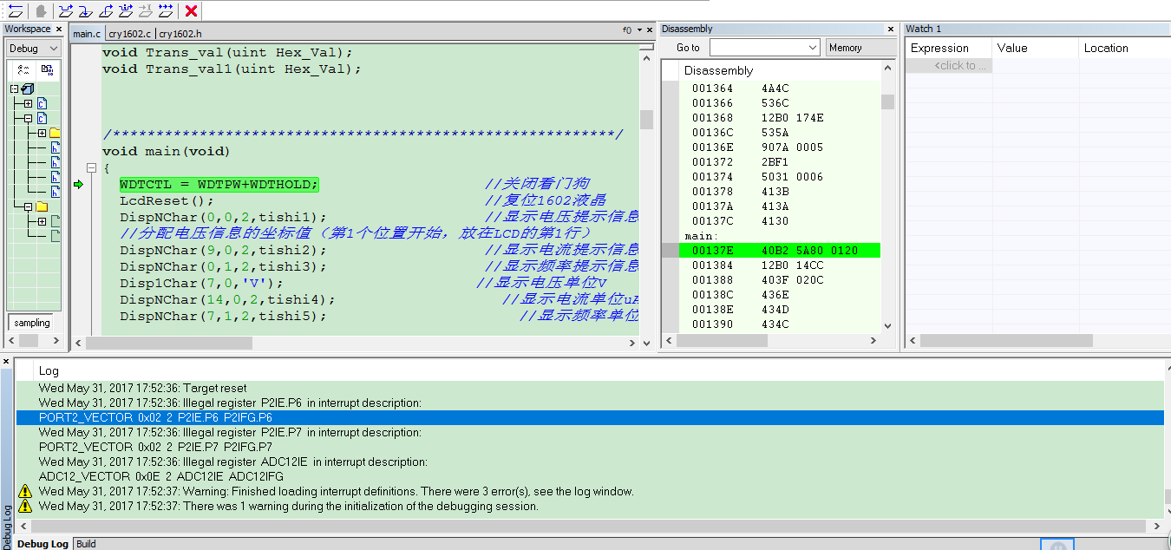1171x550 pixels.
Task: Open the editor window list arrow
Action: point(640,29)
